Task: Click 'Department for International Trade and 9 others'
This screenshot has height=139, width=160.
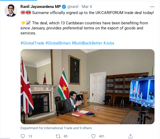Action: click(x=56, y=128)
